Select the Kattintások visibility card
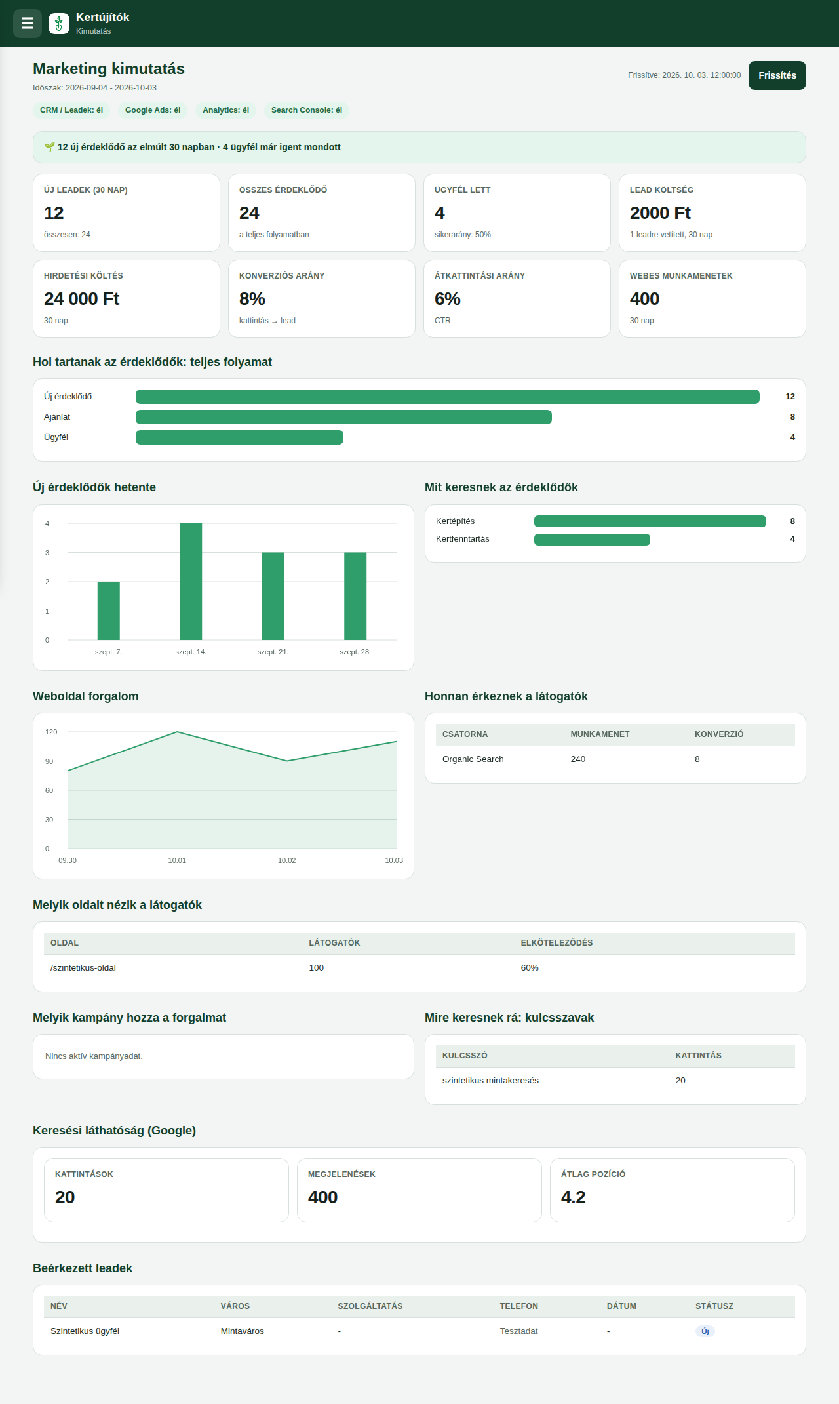Image resolution: width=839 pixels, height=1404 pixels. [166, 1190]
